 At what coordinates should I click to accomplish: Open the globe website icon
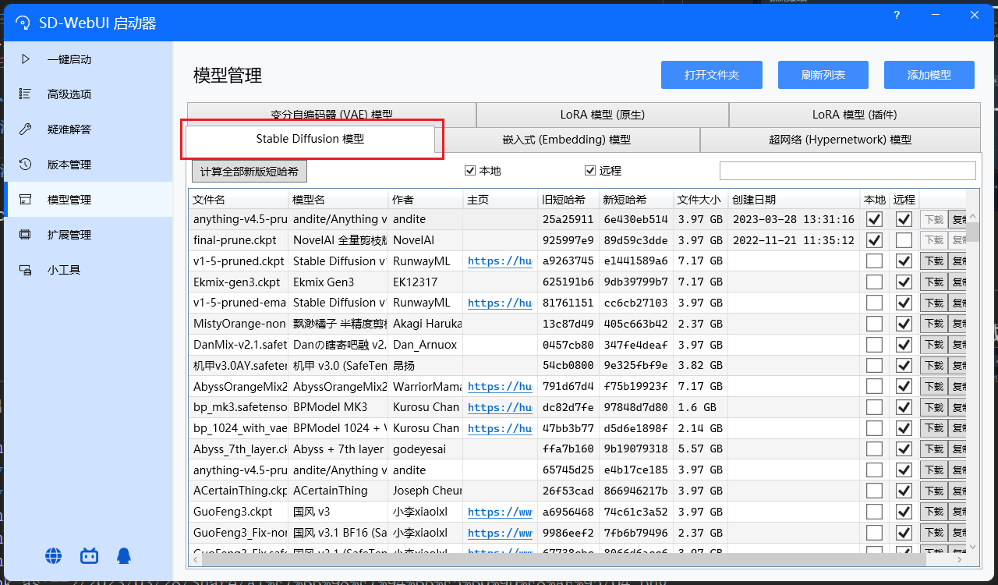click(x=54, y=555)
